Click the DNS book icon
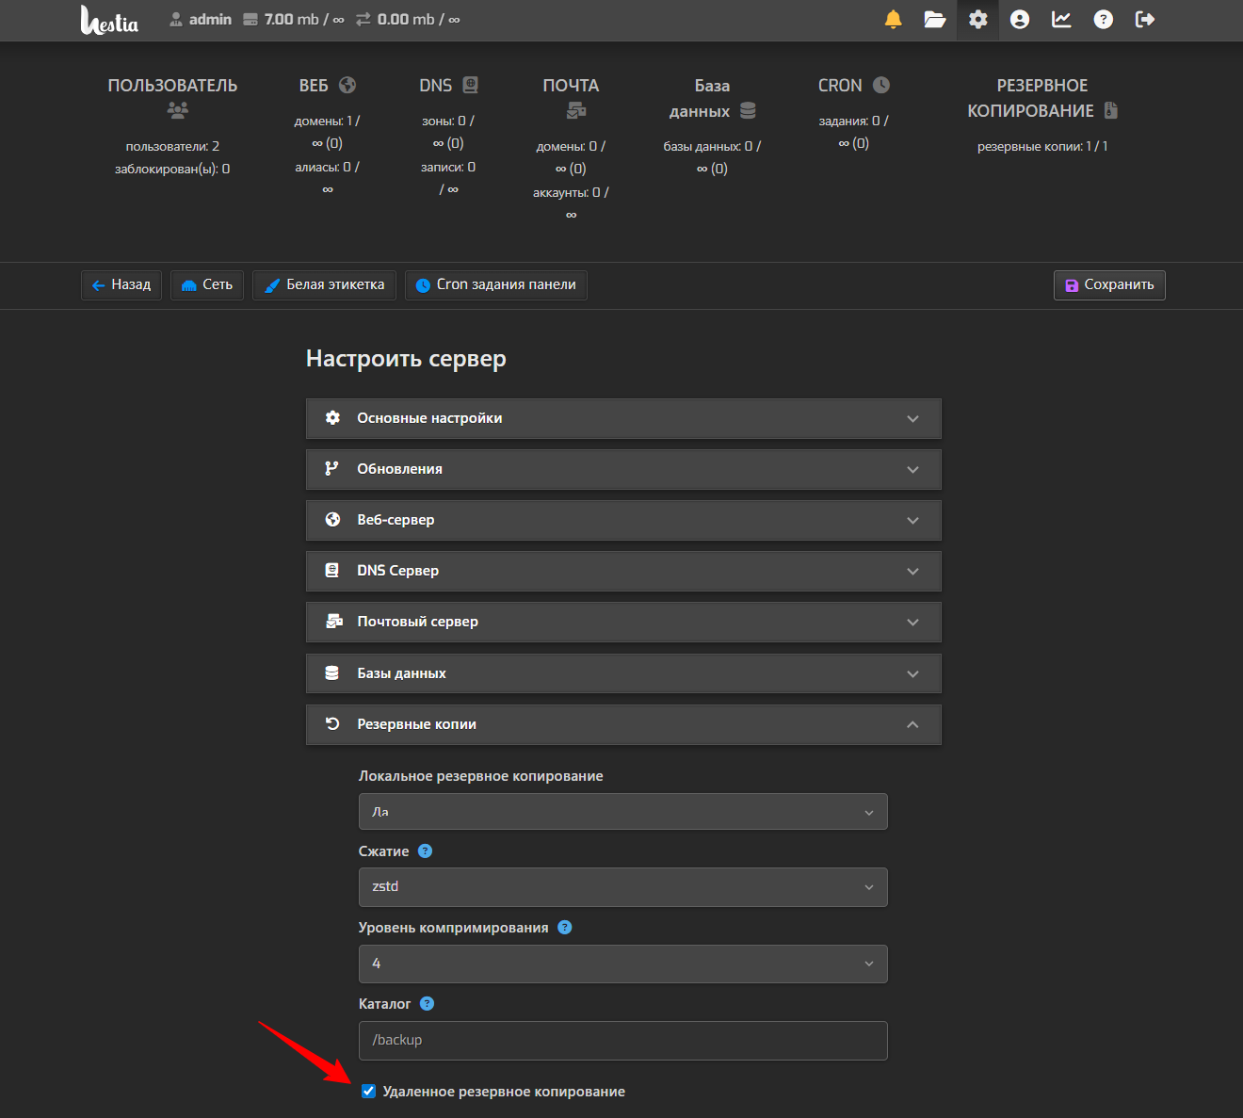This screenshot has width=1243, height=1118. pyautogui.click(x=470, y=85)
